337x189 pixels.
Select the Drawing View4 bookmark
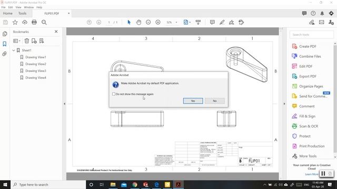[36, 78]
